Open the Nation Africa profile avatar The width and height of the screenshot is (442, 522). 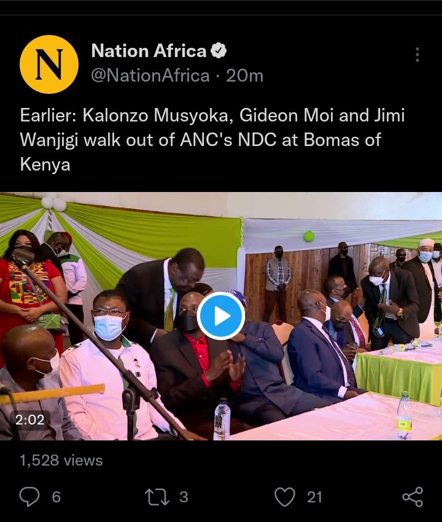[x=49, y=64]
